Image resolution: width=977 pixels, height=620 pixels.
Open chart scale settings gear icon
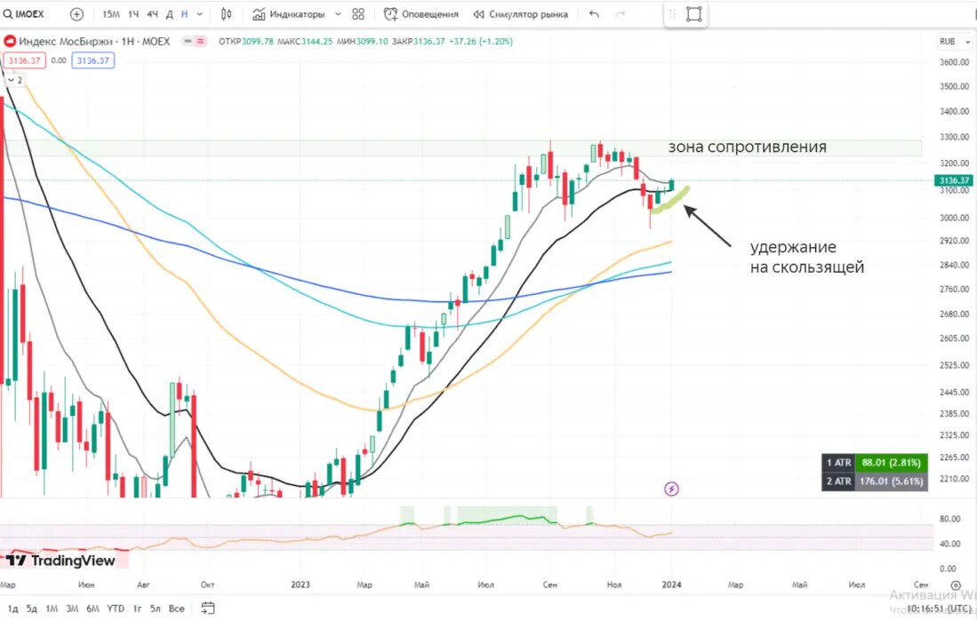pos(956,585)
